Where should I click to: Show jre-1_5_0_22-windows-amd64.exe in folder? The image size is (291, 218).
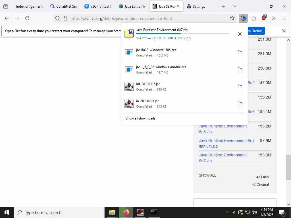pos(240,70)
